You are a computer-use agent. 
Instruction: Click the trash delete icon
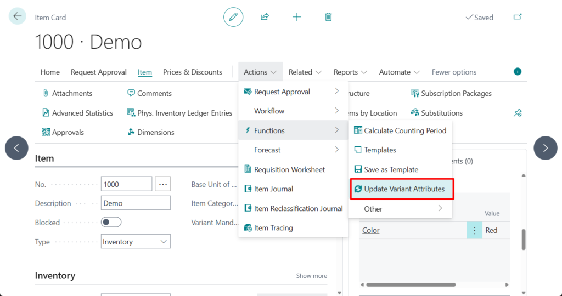coord(328,17)
